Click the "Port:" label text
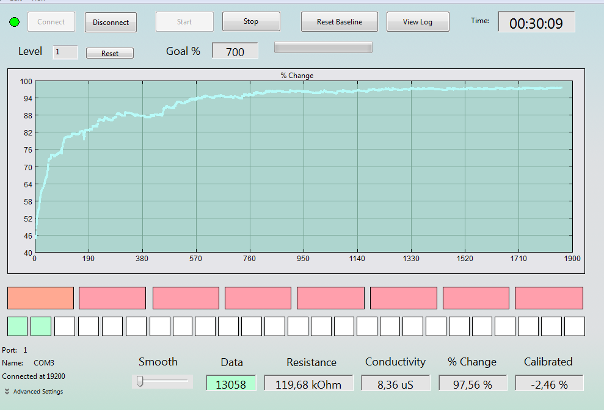 click(x=9, y=350)
